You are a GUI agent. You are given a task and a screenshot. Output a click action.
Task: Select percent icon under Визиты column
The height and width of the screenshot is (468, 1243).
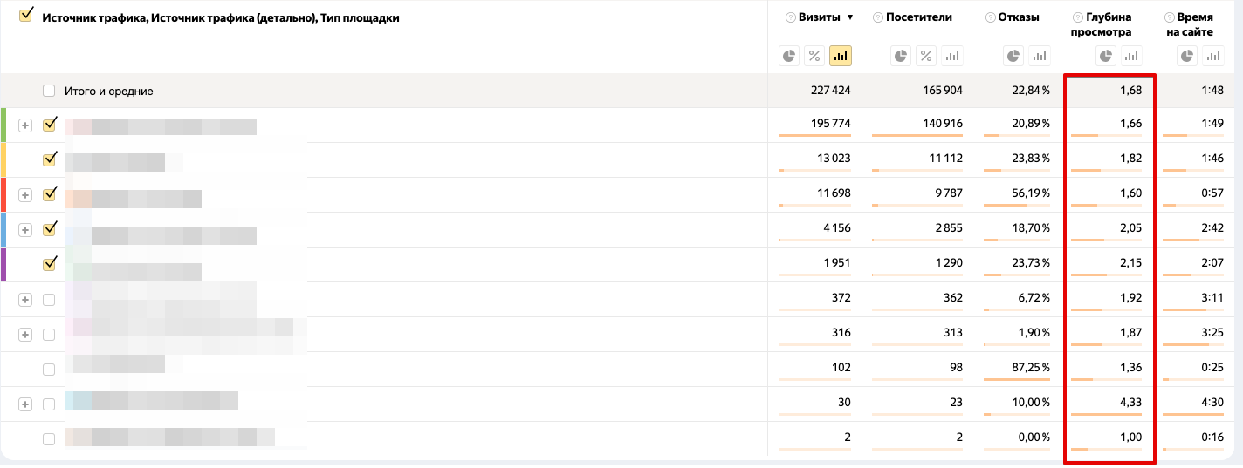tap(814, 56)
